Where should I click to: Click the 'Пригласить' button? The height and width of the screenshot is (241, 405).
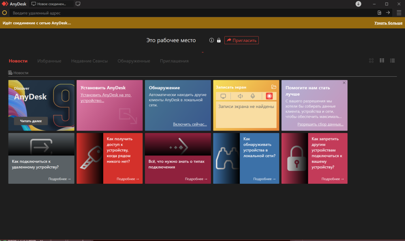[x=241, y=40]
